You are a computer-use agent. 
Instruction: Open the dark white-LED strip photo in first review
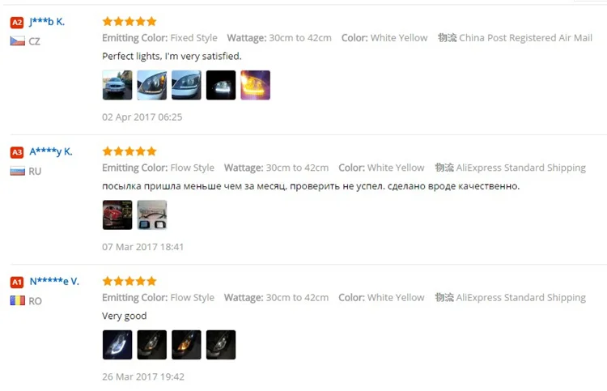click(221, 85)
